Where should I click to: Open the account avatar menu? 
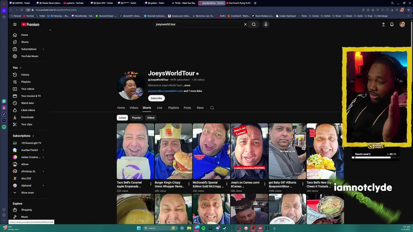coord(402,24)
